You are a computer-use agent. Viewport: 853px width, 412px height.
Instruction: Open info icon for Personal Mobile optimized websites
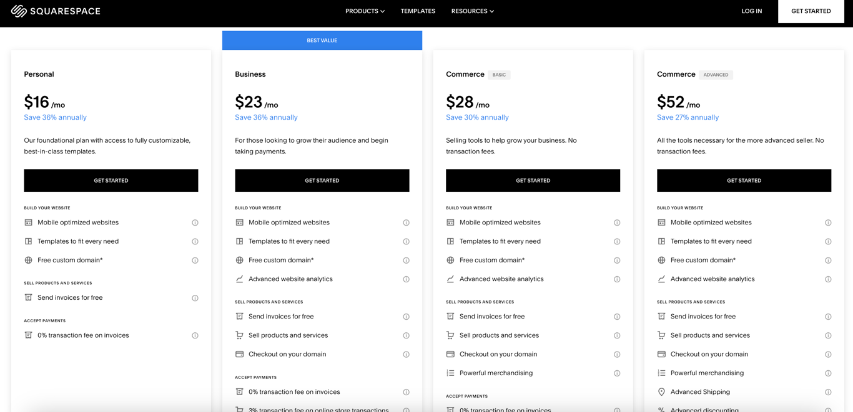(x=195, y=223)
